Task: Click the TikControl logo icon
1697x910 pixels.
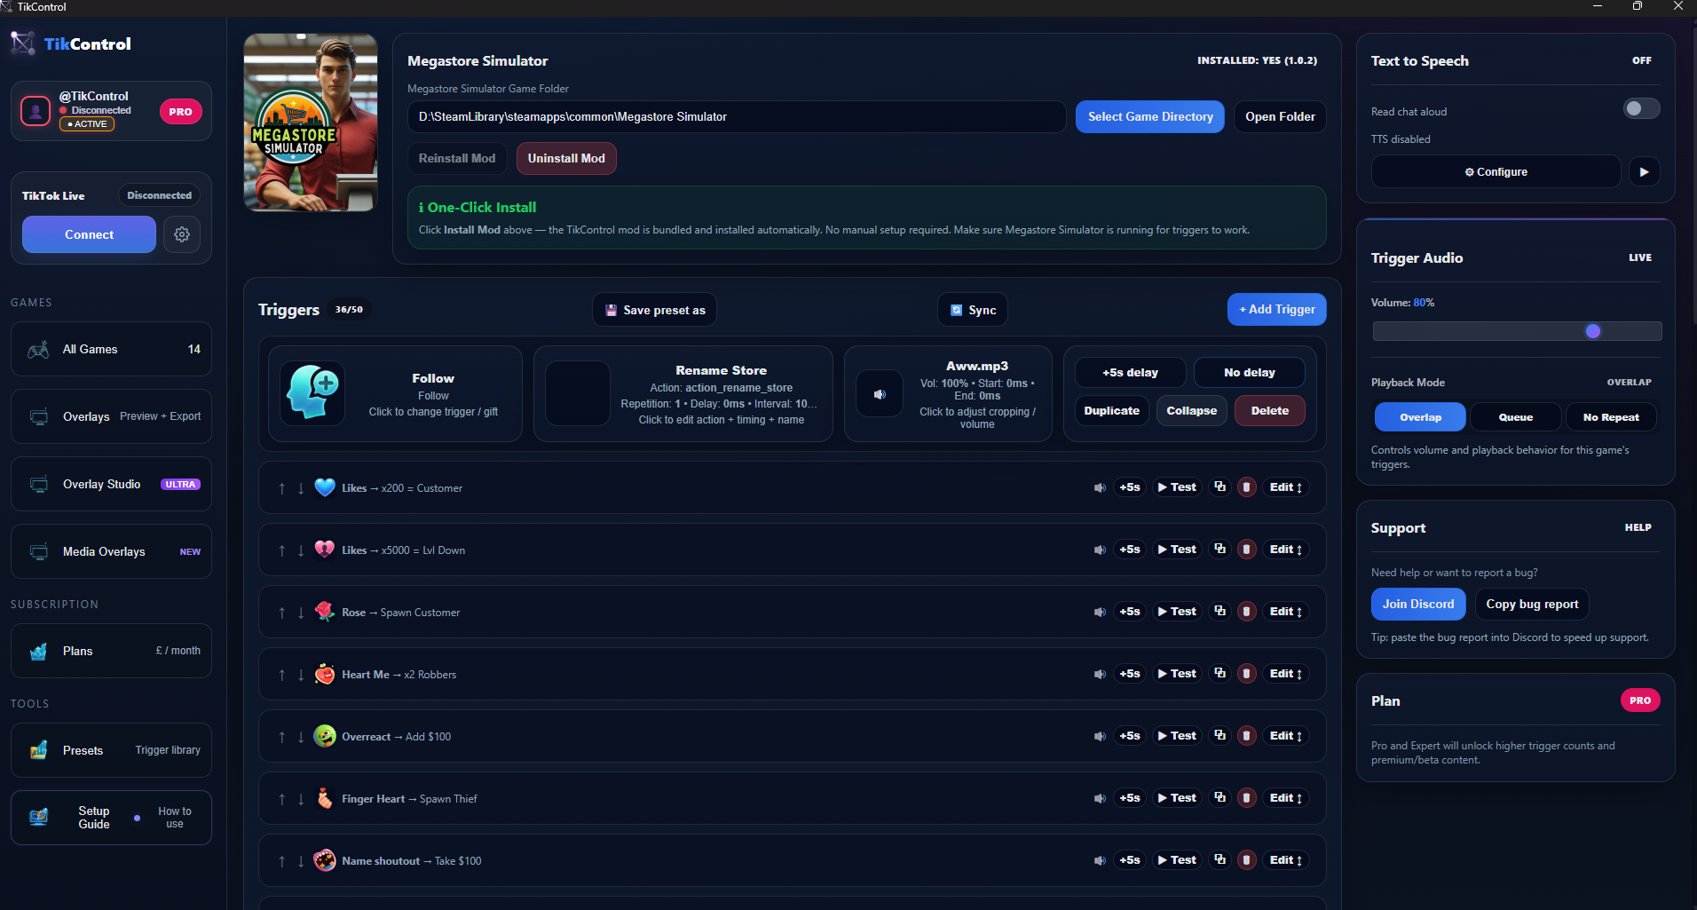Action: pos(23,44)
